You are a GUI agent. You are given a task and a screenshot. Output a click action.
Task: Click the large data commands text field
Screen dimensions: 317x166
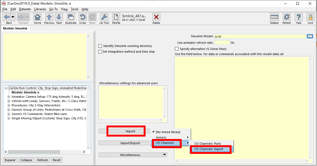coord(242,108)
